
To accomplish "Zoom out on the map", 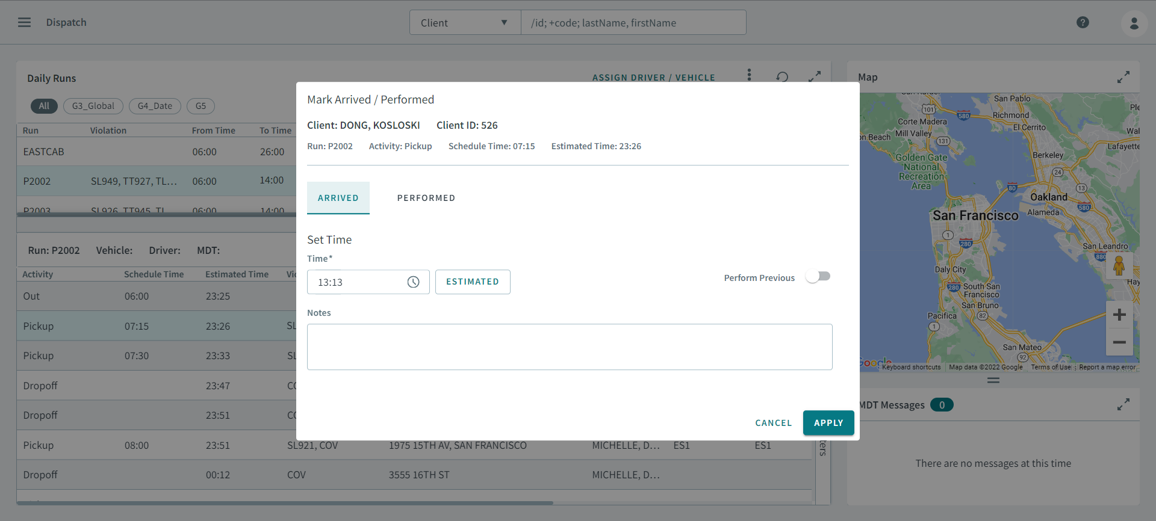I will point(1119,342).
